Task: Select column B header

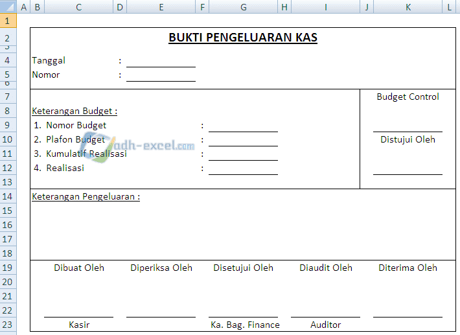Action: coord(38,6)
